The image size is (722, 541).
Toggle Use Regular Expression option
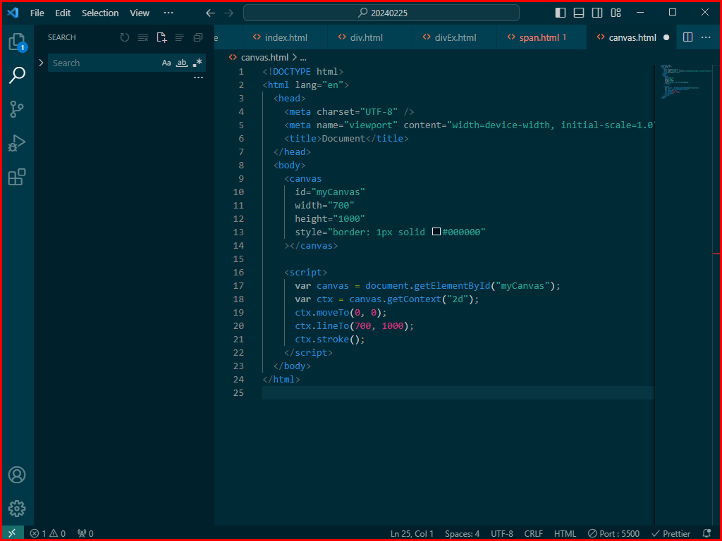coord(197,63)
